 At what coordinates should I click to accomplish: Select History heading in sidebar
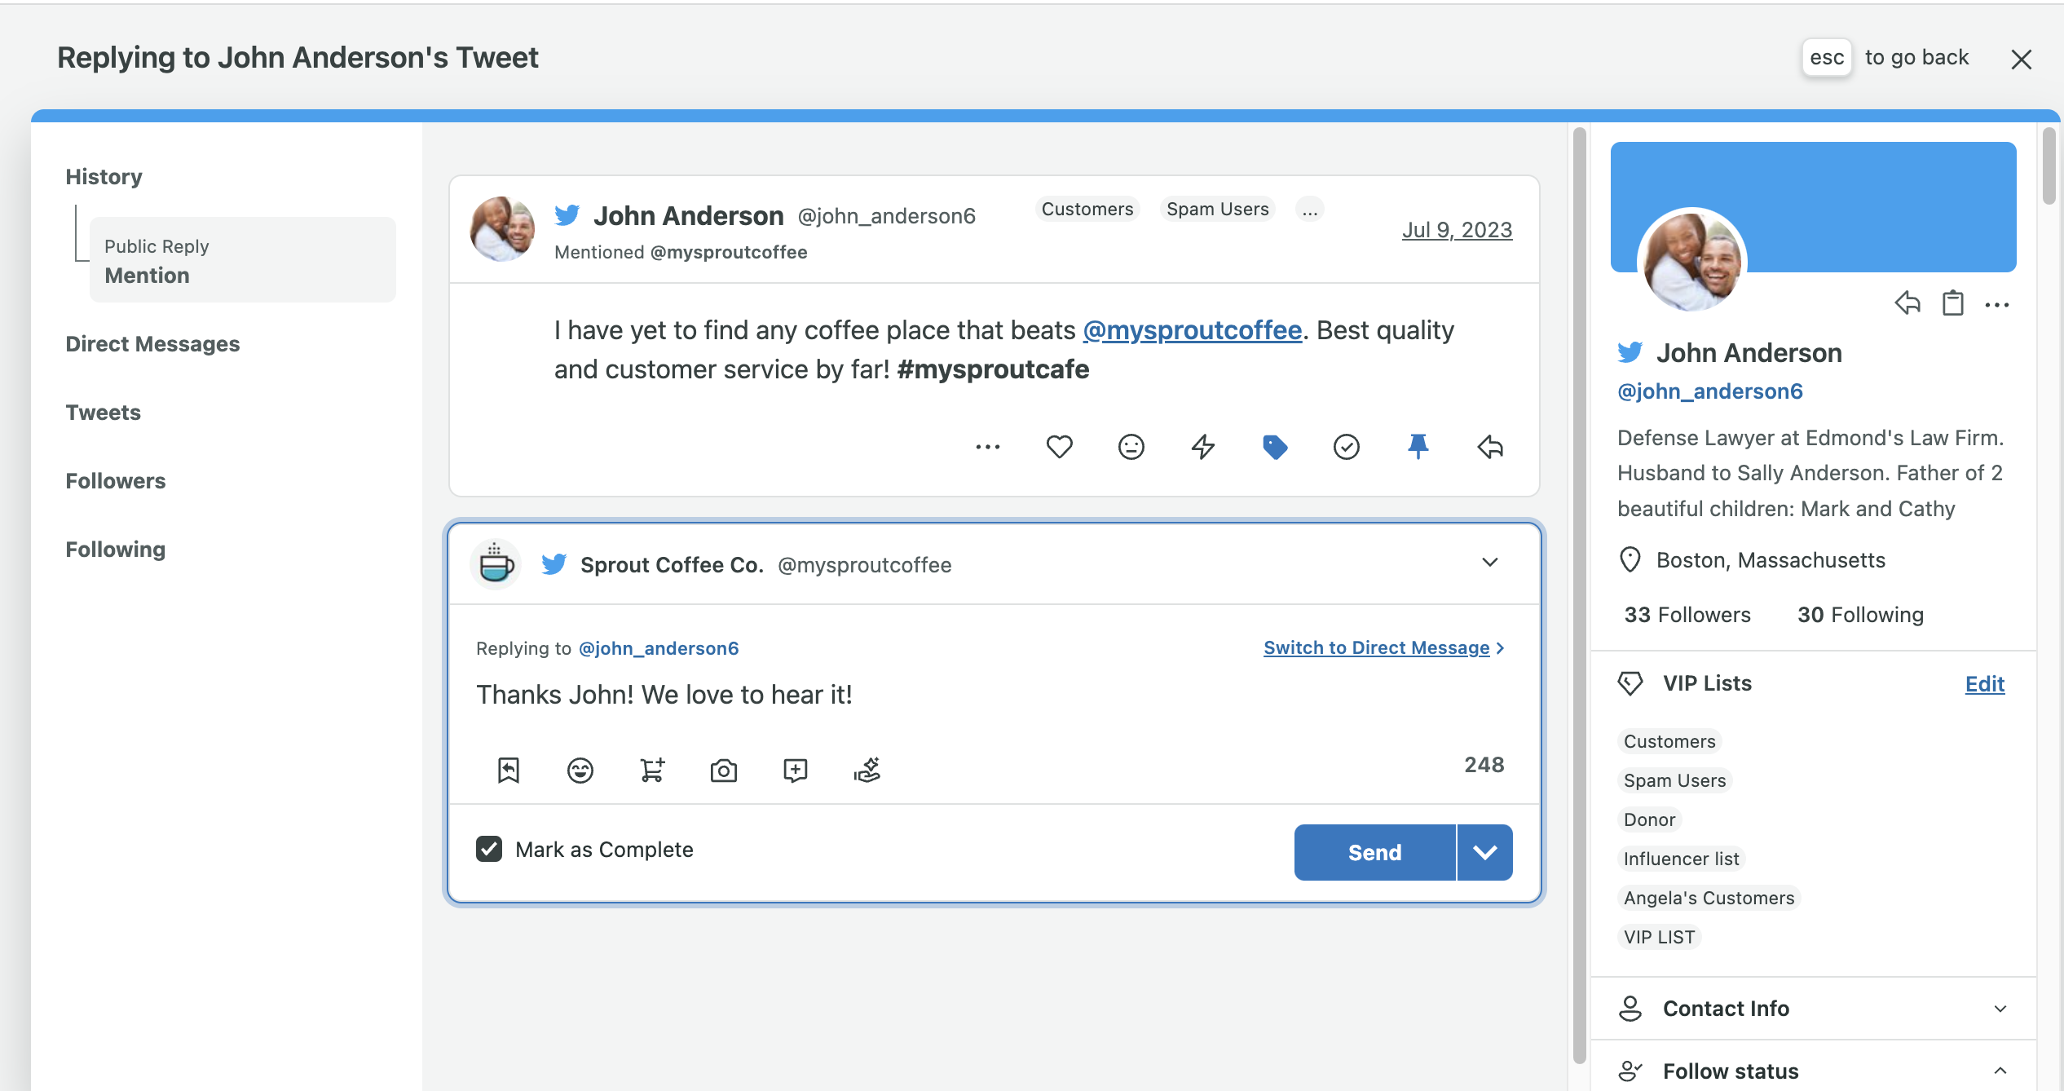pos(104,177)
